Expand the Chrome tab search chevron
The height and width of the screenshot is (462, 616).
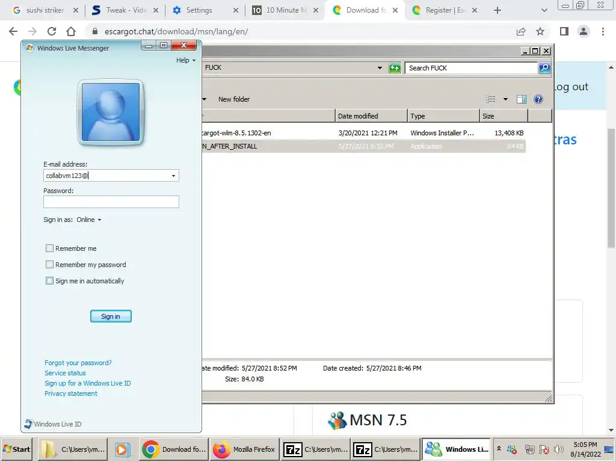click(544, 10)
